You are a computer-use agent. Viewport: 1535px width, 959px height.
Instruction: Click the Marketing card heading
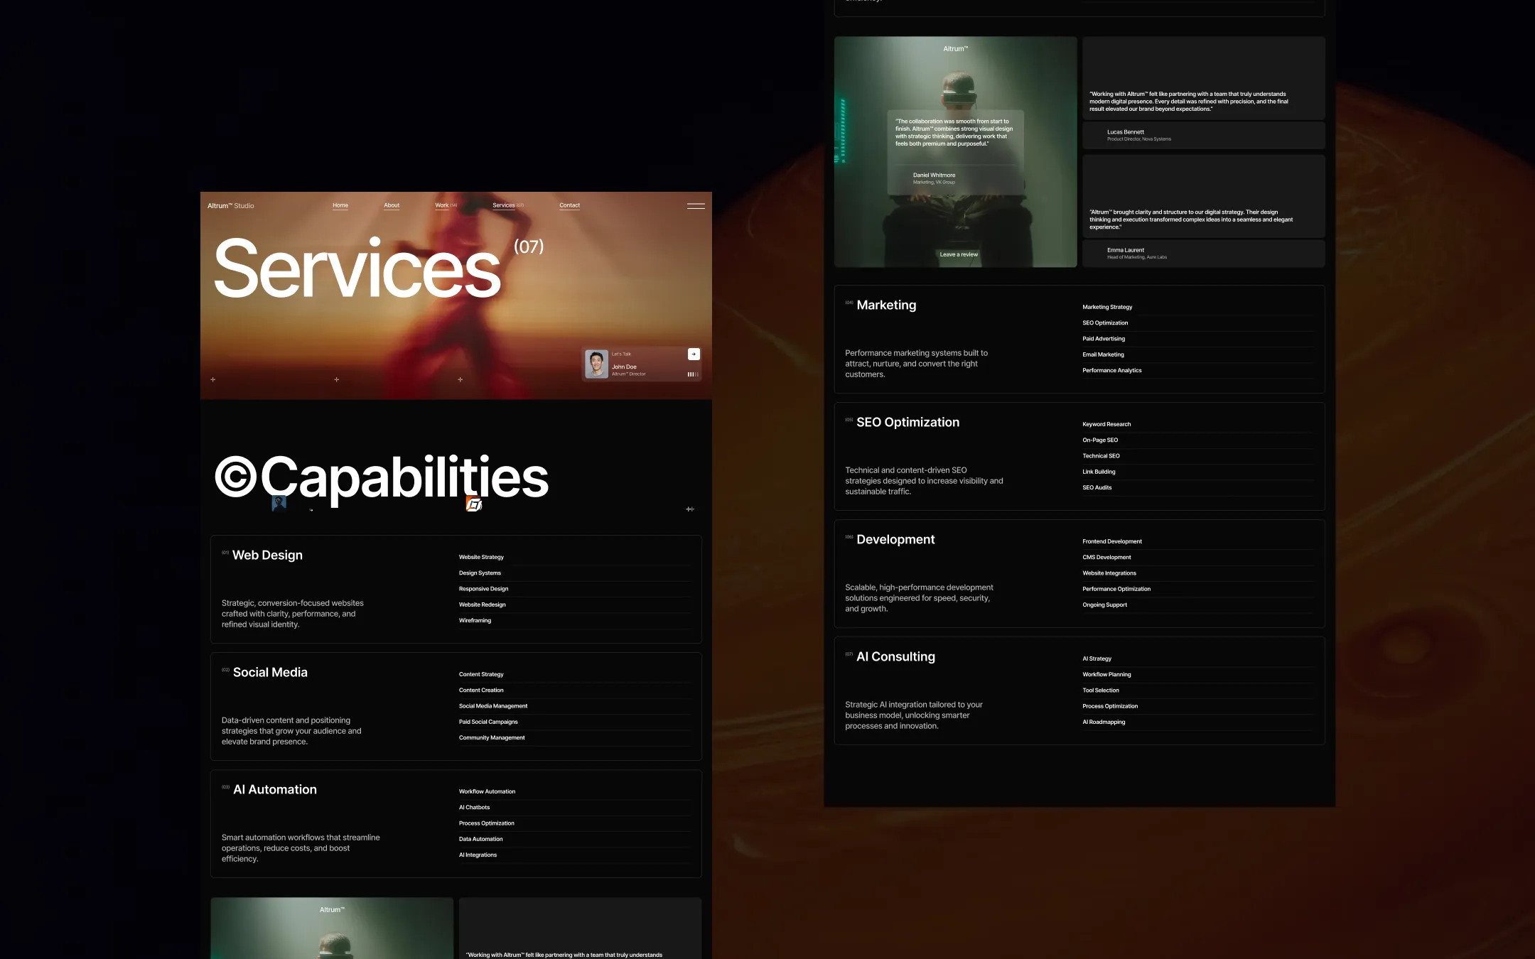click(x=886, y=305)
